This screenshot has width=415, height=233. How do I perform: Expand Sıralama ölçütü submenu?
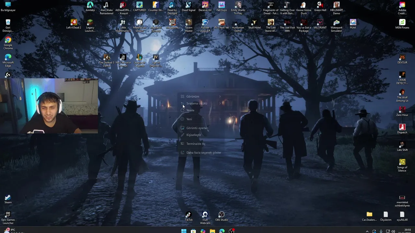(201, 103)
